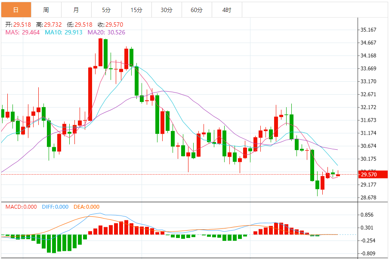Click the MA10 indicator label
This screenshot has width=389, height=259.
pyautogui.click(x=64, y=33)
